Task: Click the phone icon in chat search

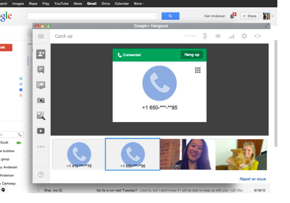Action: pyautogui.click(x=20, y=134)
